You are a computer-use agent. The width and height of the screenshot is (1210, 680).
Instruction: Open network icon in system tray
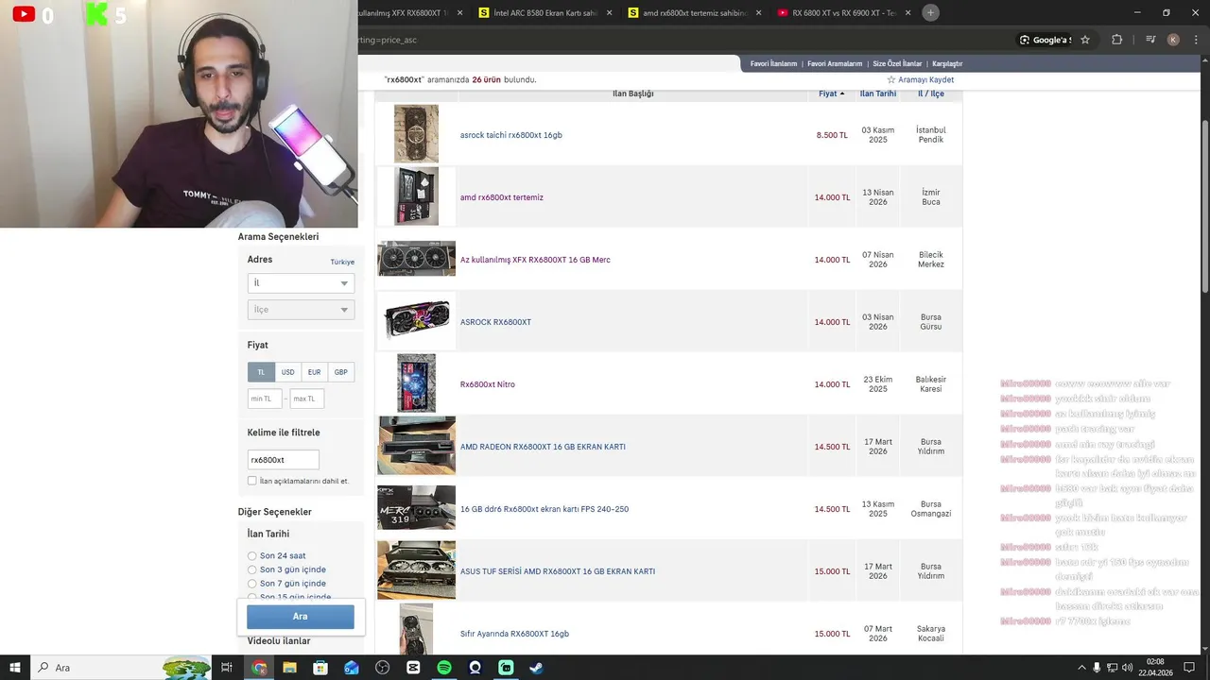[1112, 668]
